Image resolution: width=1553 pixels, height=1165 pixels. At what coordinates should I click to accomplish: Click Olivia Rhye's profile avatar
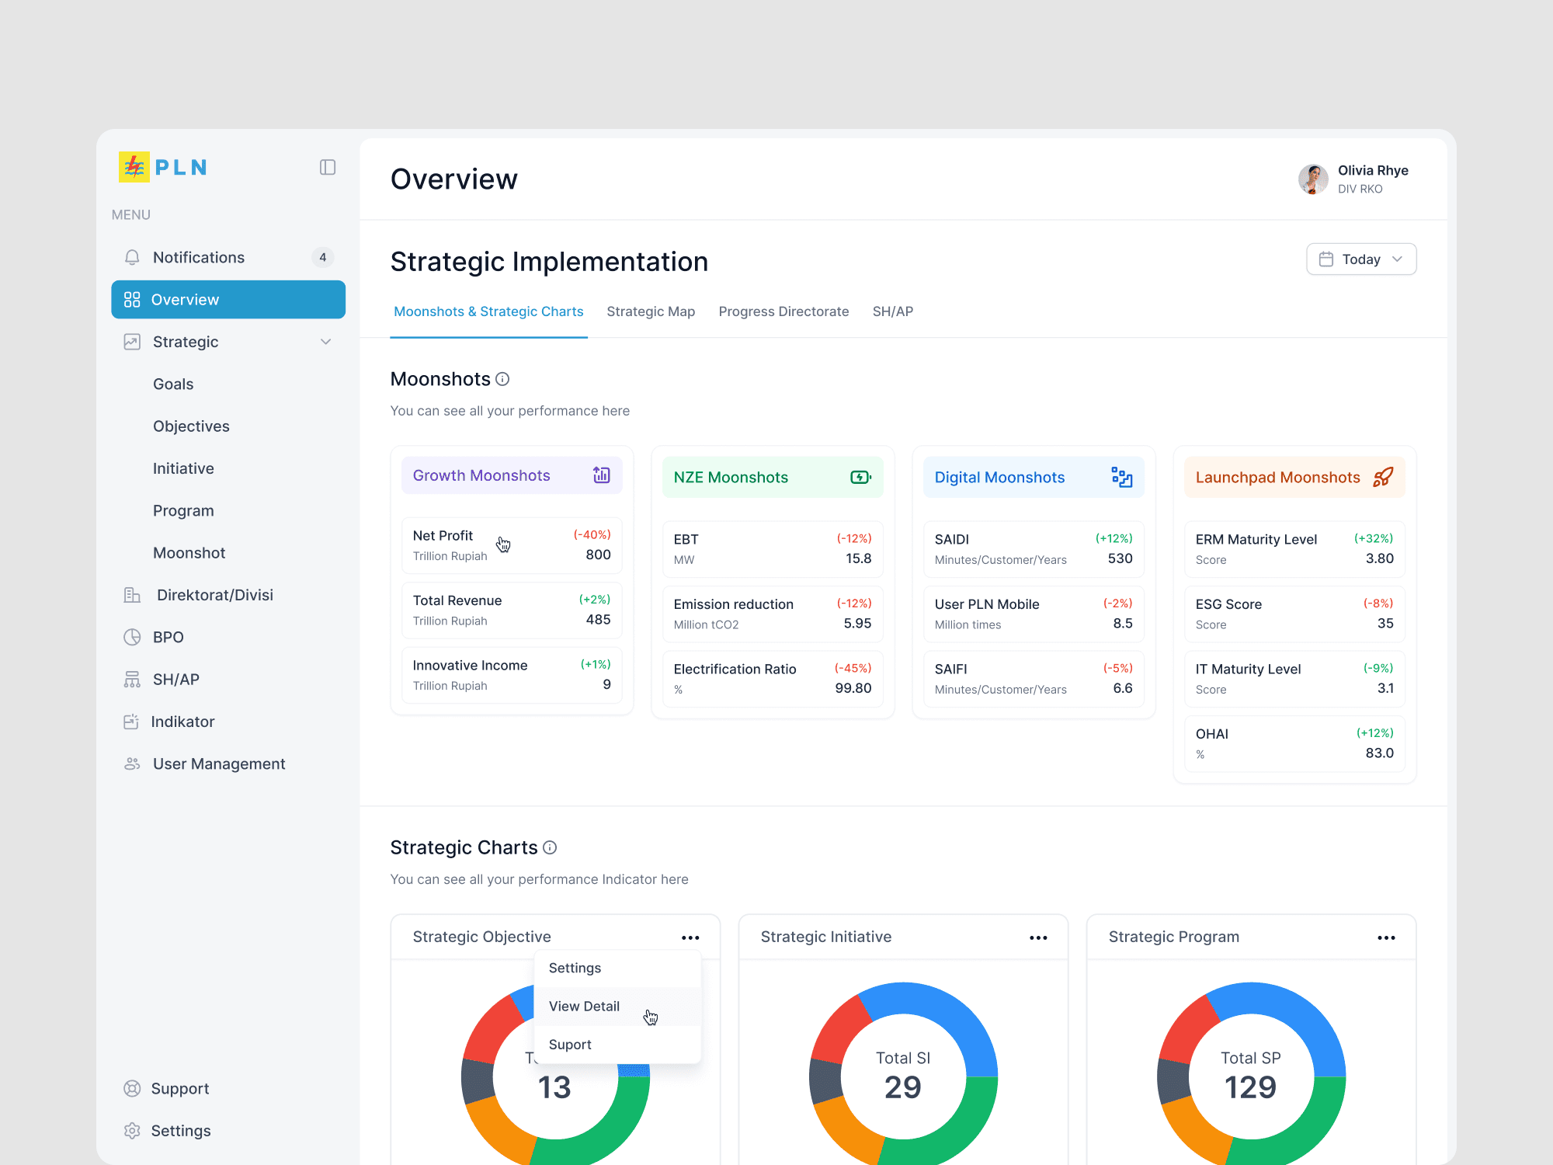point(1313,179)
